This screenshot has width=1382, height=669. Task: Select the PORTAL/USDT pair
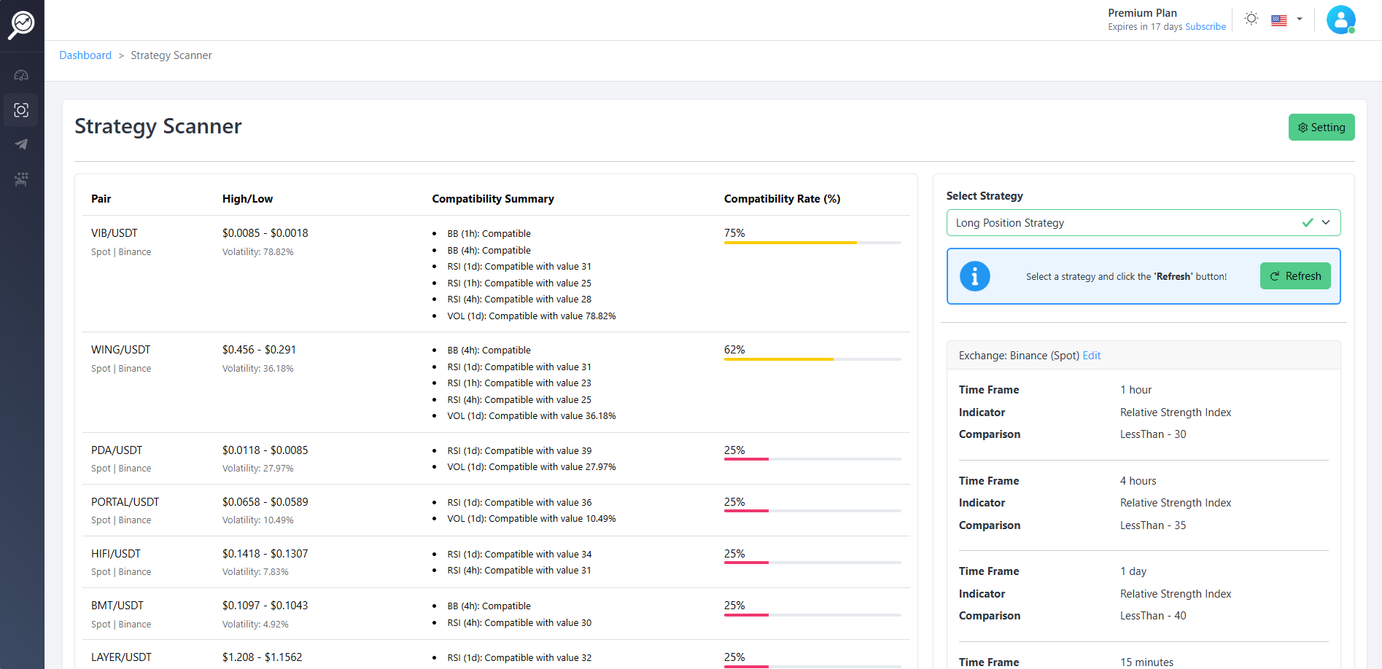[x=125, y=502]
